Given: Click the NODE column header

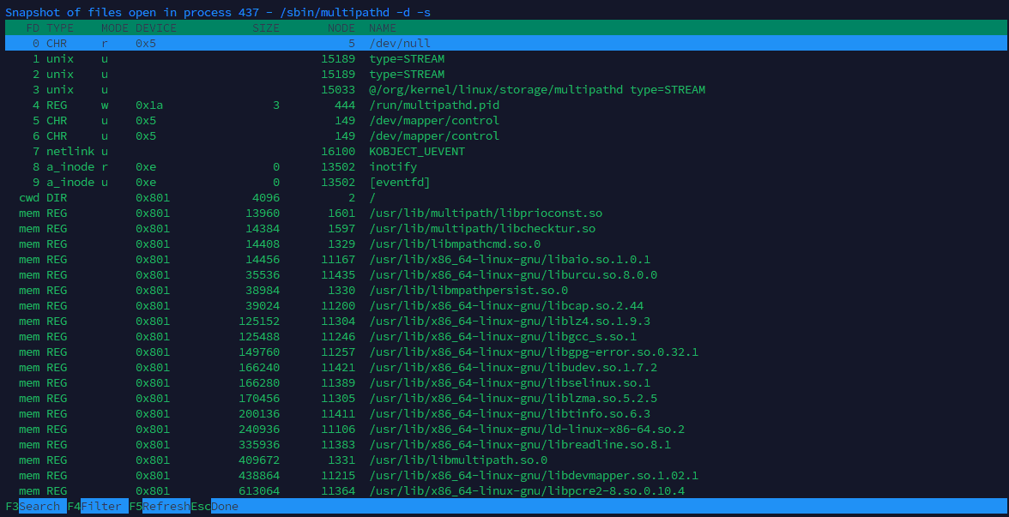Looking at the screenshot, I should (x=341, y=27).
